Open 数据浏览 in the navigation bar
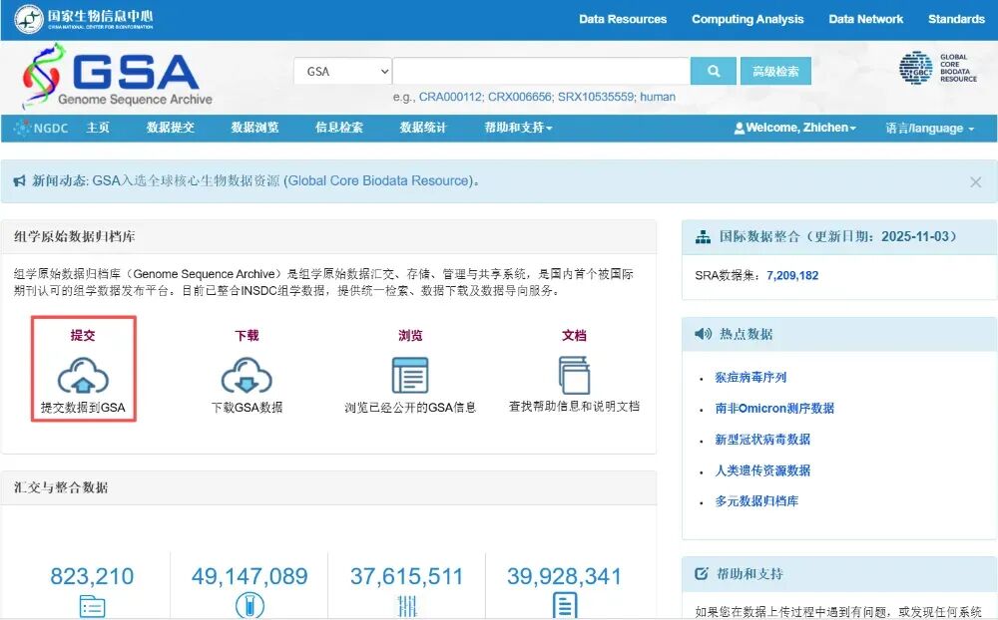998x620 pixels. 254,128
